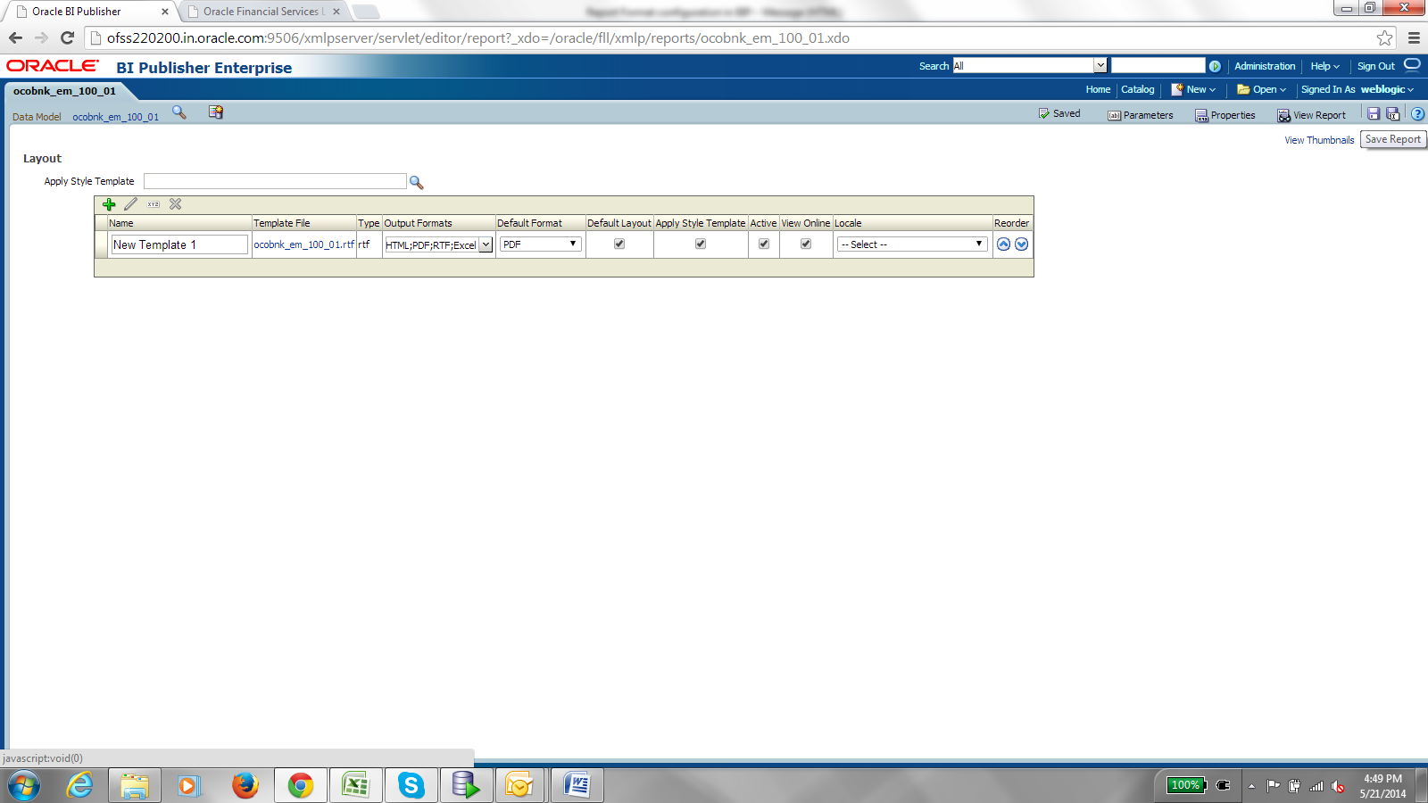
Task: Expand the Locale Select dropdown
Action: (x=912, y=244)
